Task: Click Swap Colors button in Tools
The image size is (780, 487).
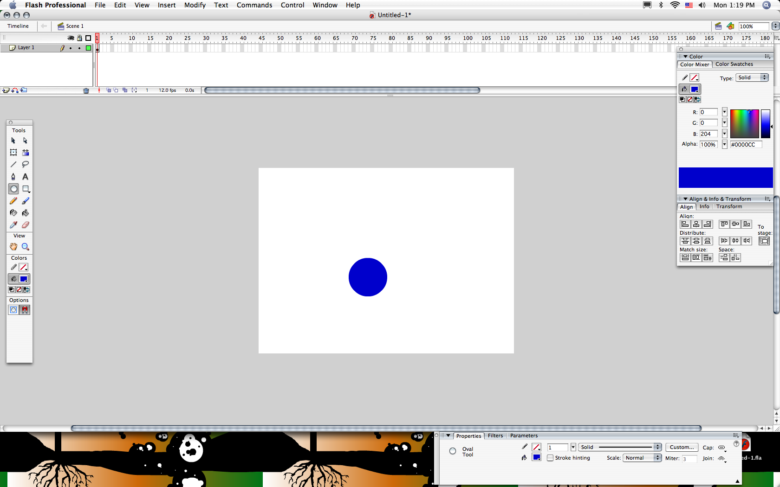Action: (26, 289)
